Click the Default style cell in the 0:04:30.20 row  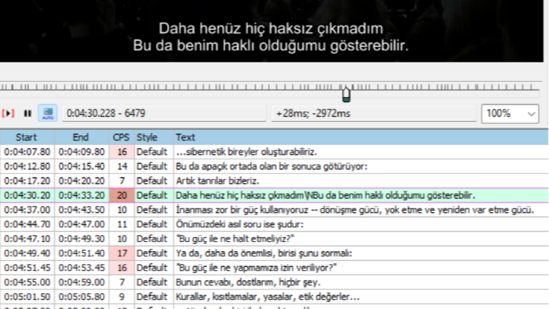pyautogui.click(x=154, y=195)
